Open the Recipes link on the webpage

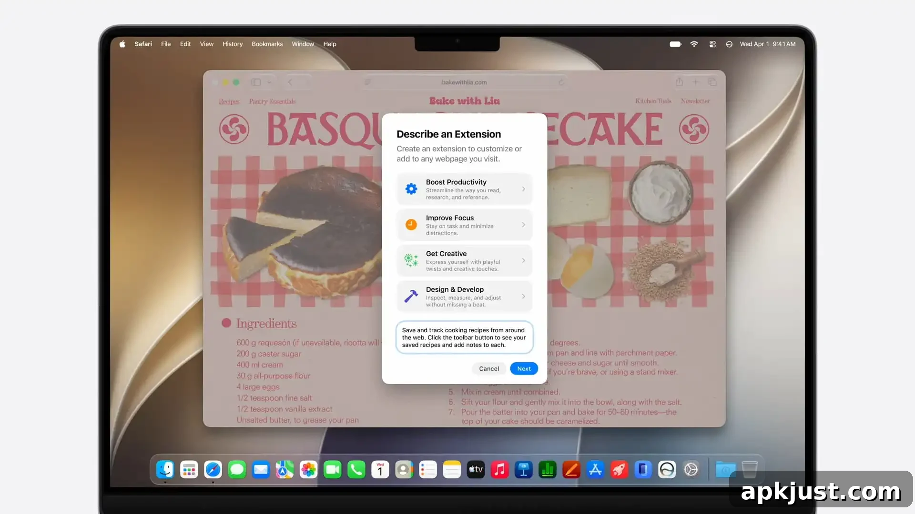tap(229, 101)
